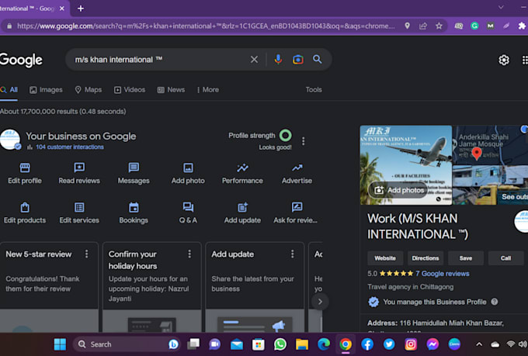Open Google settings gear
528x356 pixels.
pyautogui.click(x=504, y=60)
